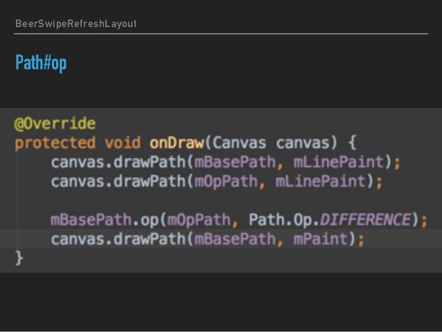The height and width of the screenshot is (332, 442).
Task: Click the void keyword
Action: click(x=123, y=143)
